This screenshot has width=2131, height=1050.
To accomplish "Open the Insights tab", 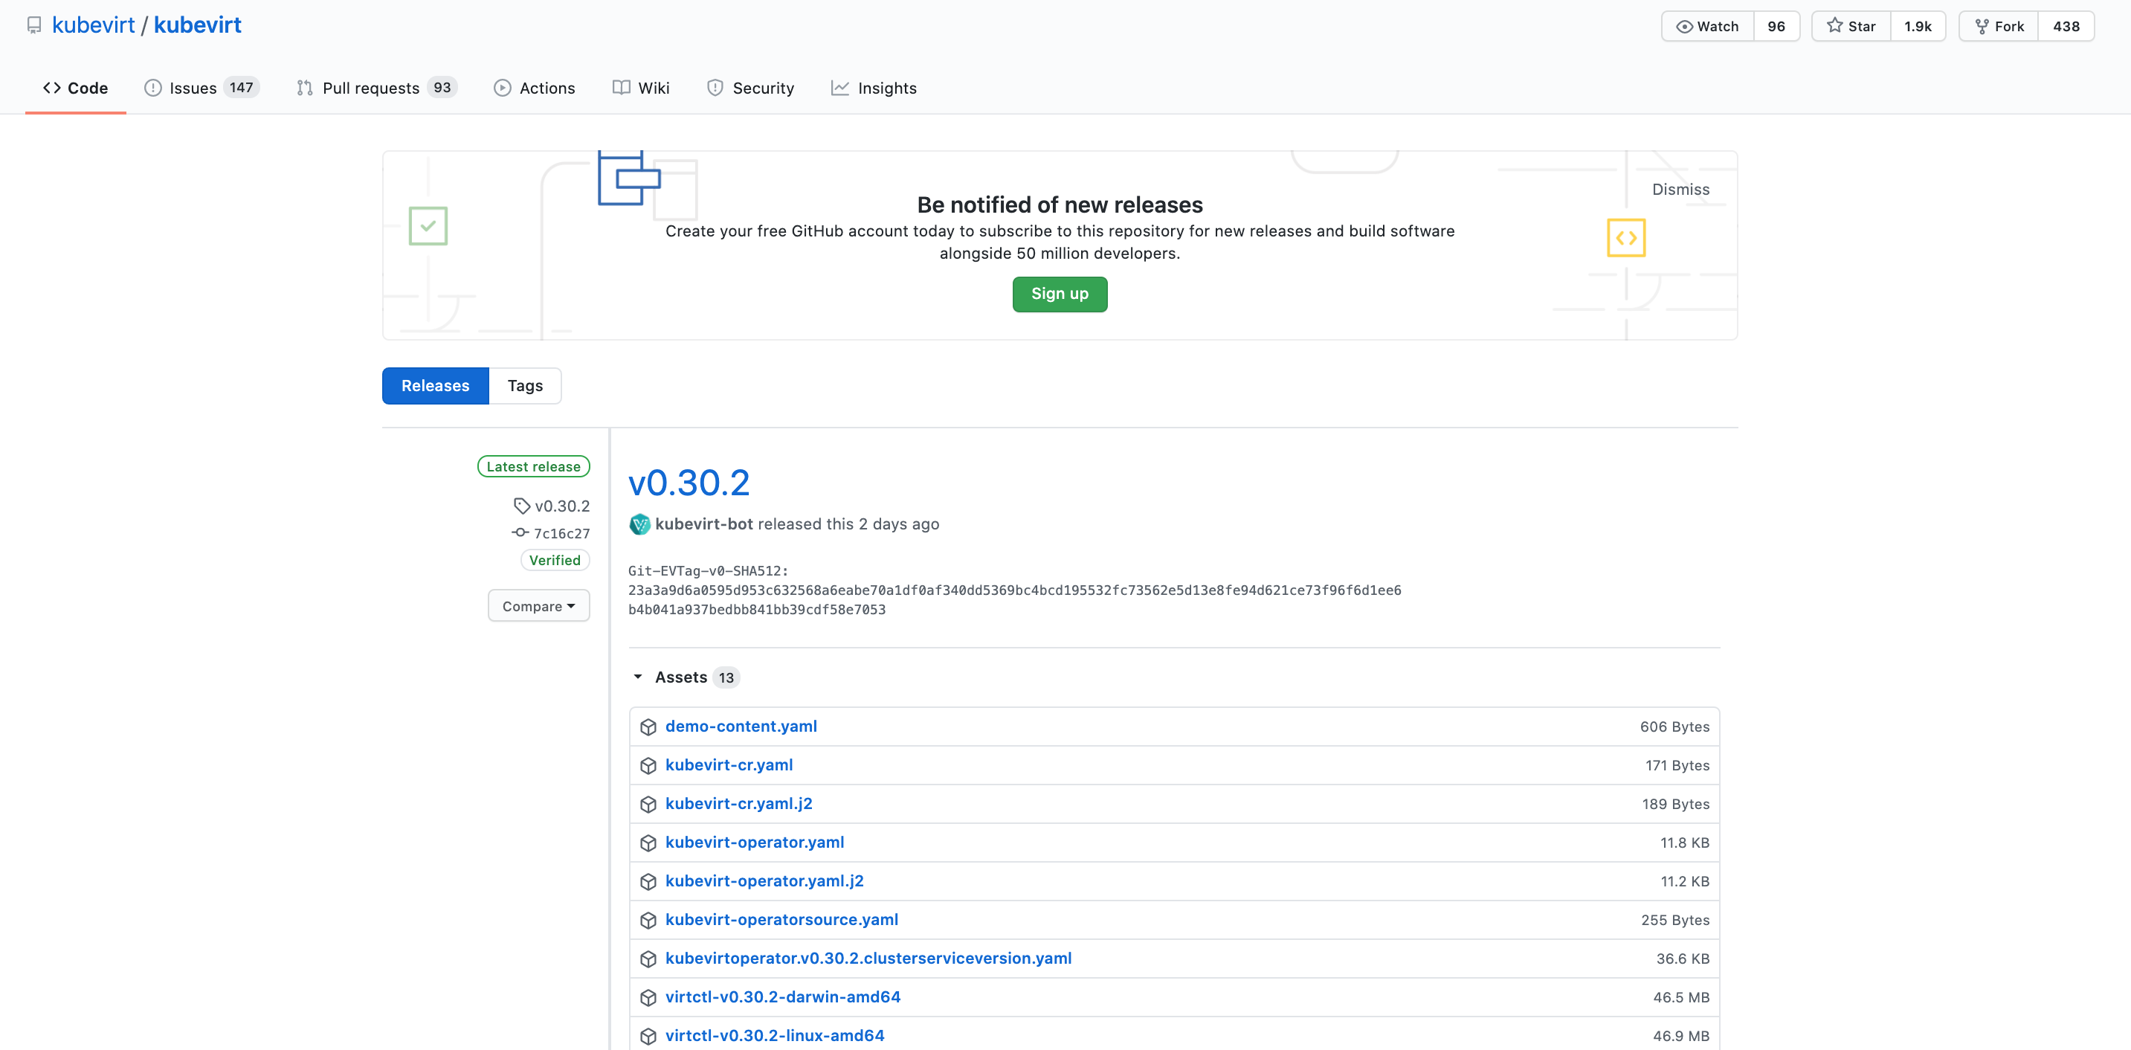I will click(874, 88).
